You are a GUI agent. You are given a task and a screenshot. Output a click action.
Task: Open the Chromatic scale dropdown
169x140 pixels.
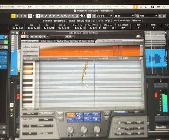(x=42, y=126)
